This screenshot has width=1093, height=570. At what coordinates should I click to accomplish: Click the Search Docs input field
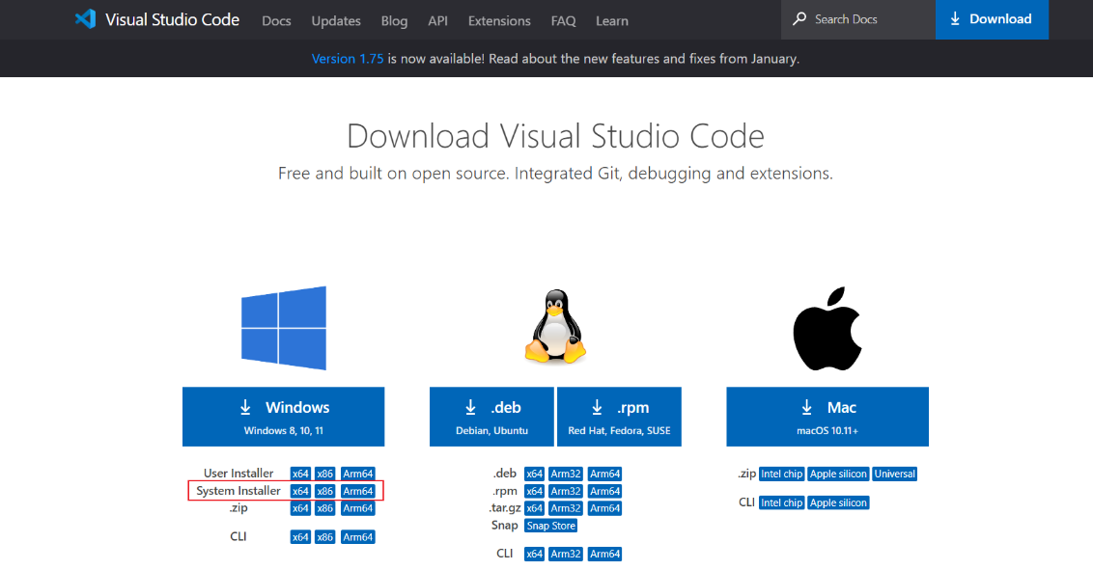pos(858,19)
